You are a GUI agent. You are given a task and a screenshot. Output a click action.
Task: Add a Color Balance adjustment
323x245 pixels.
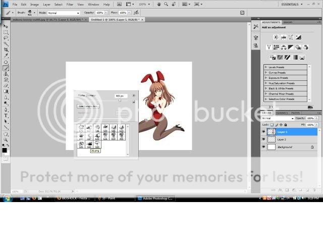point(284,47)
